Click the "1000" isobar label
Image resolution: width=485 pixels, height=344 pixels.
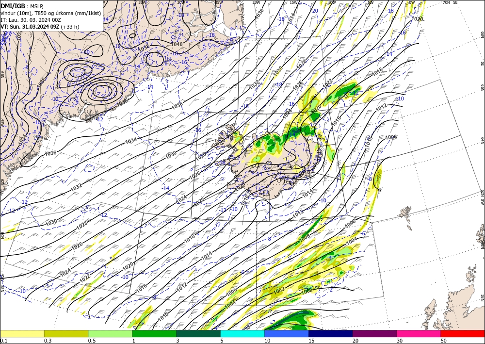tap(307, 291)
